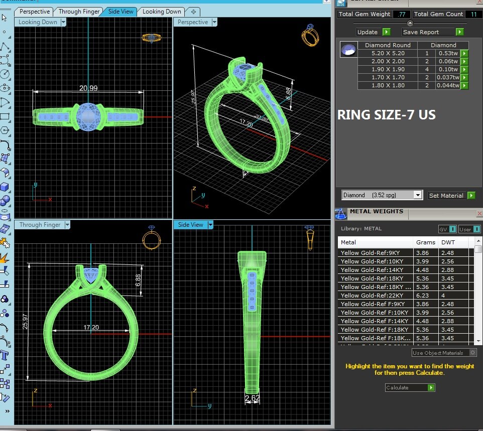Viewport: 483px width, 431px height.
Task: Pick the circle drawing tool
Action: tap(5, 74)
